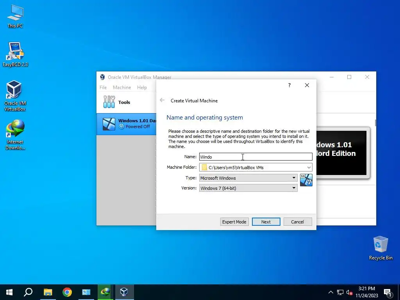Click the Tools icon in VirtualBox Manager
400x300 pixels.
(109, 102)
